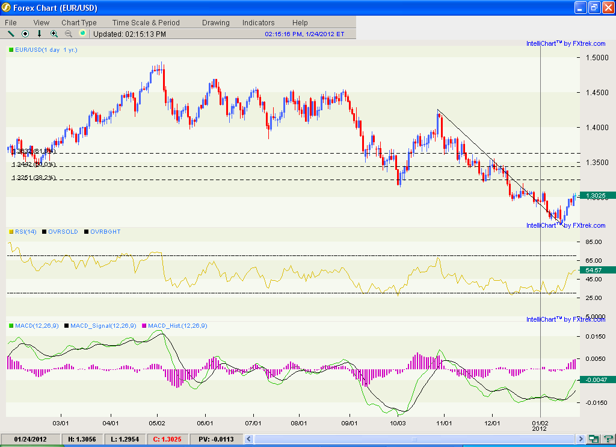Screen dimensions: 616x447
Task: Select the Zoom In magnifier tool
Action: [54, 33]
